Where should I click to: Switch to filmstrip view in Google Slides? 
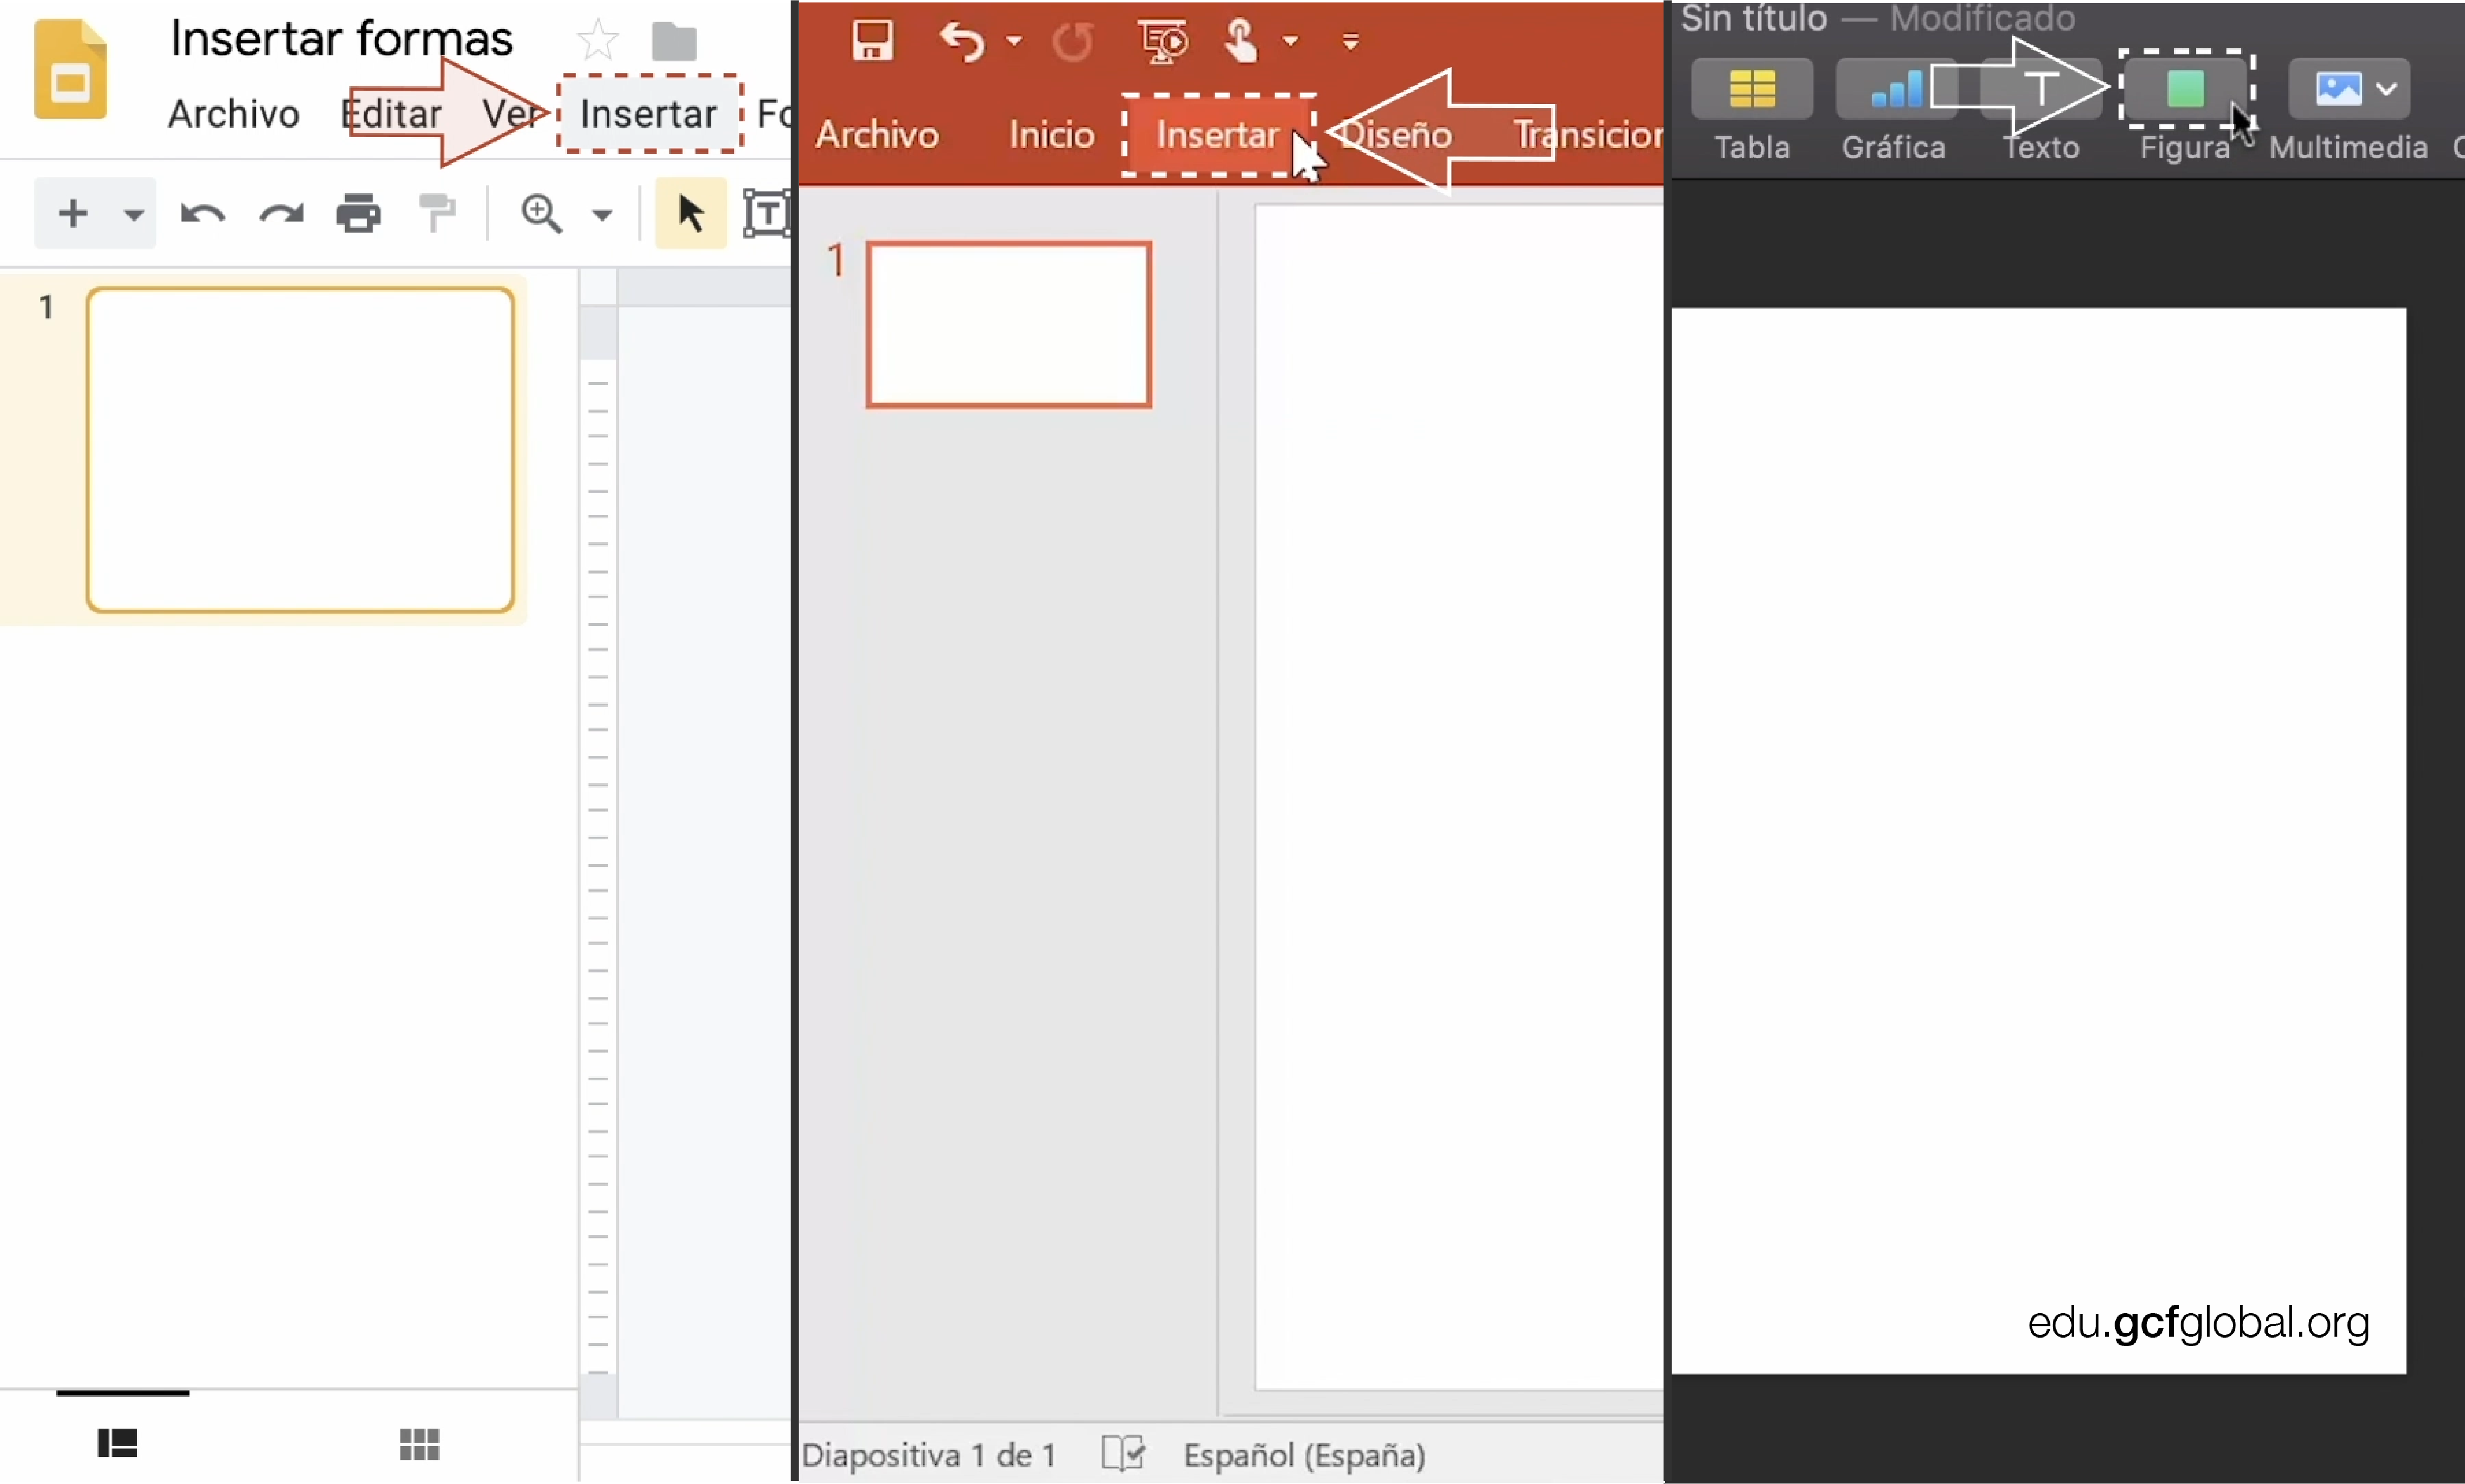(118, 1443)
